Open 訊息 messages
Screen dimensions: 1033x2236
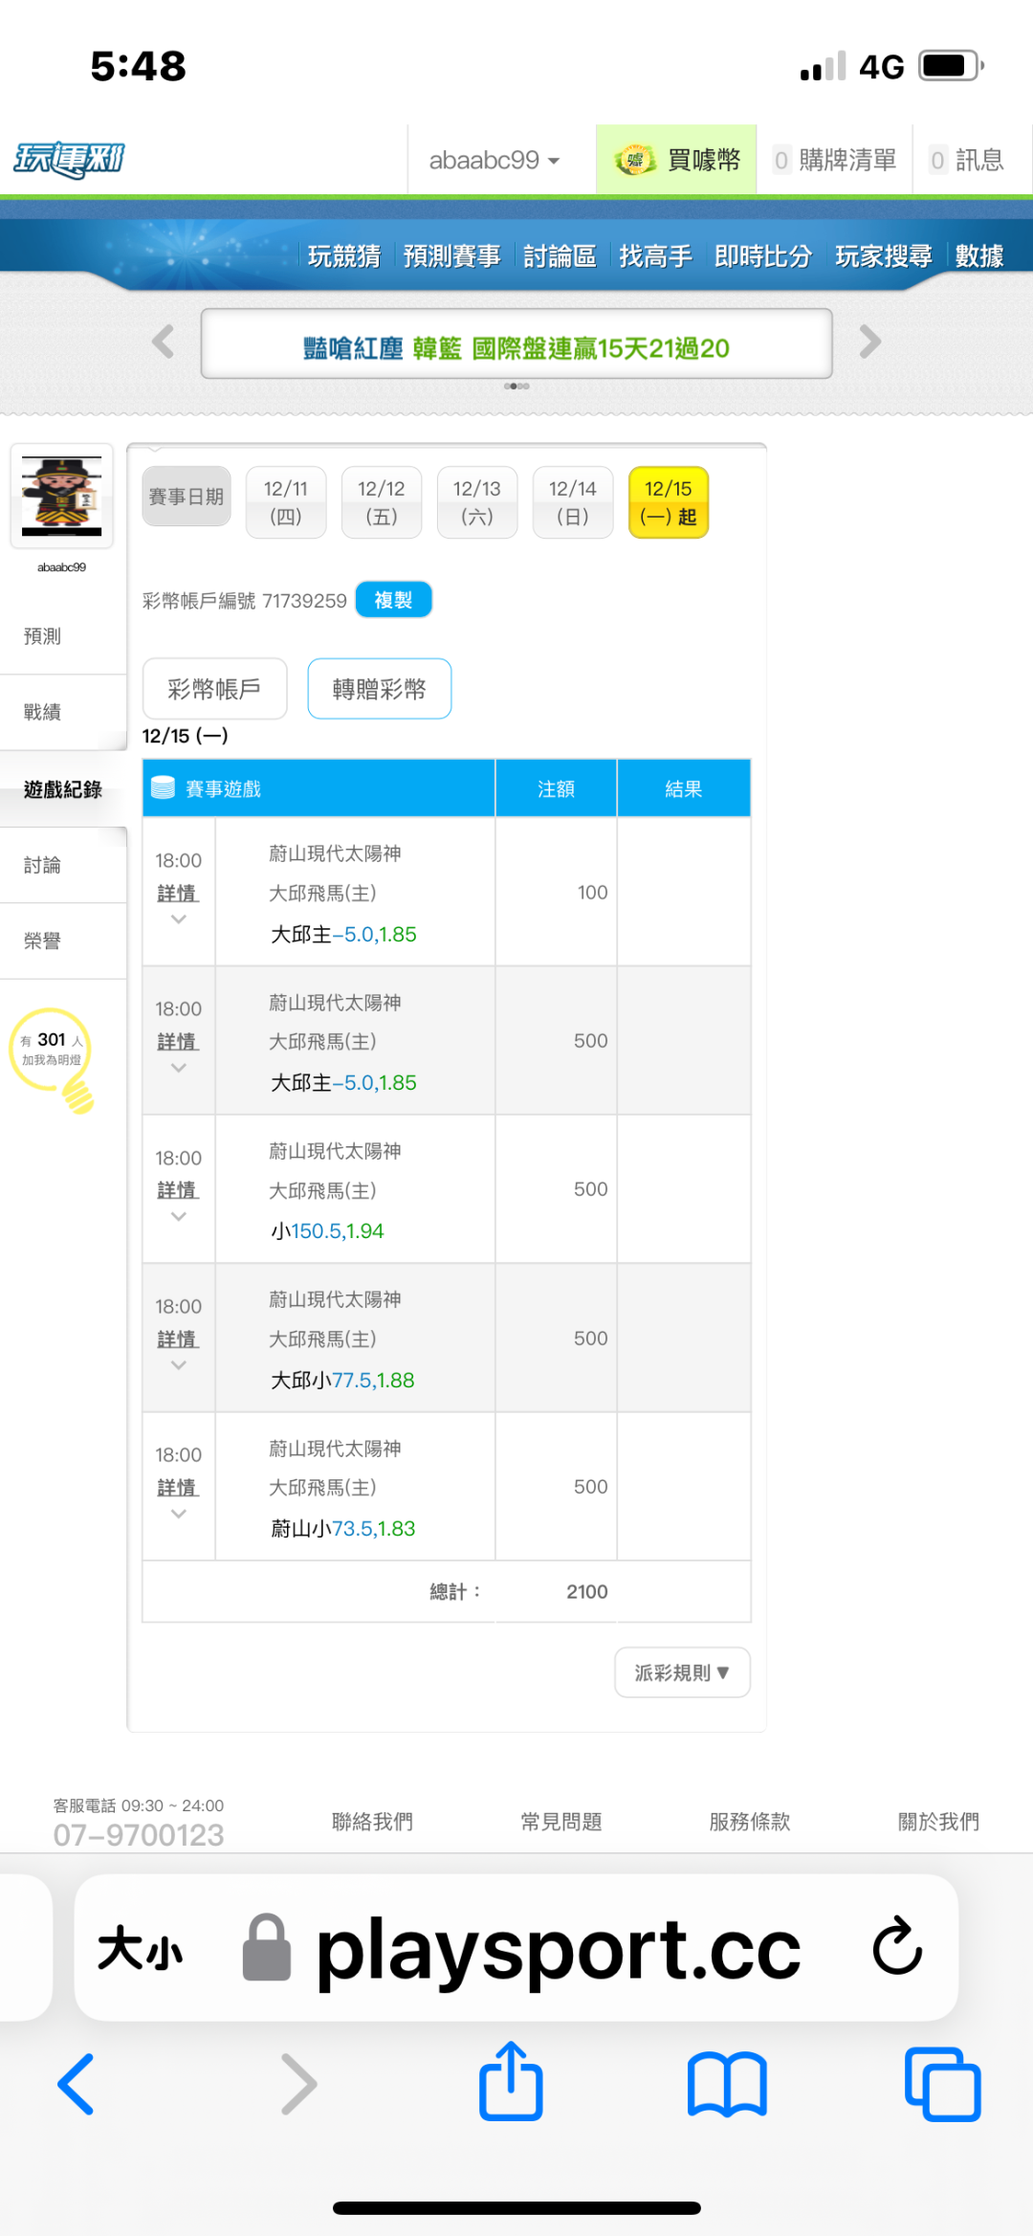967,160
